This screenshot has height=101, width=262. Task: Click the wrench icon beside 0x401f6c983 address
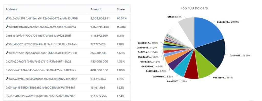pyautogui.click(x=7, y=53)
